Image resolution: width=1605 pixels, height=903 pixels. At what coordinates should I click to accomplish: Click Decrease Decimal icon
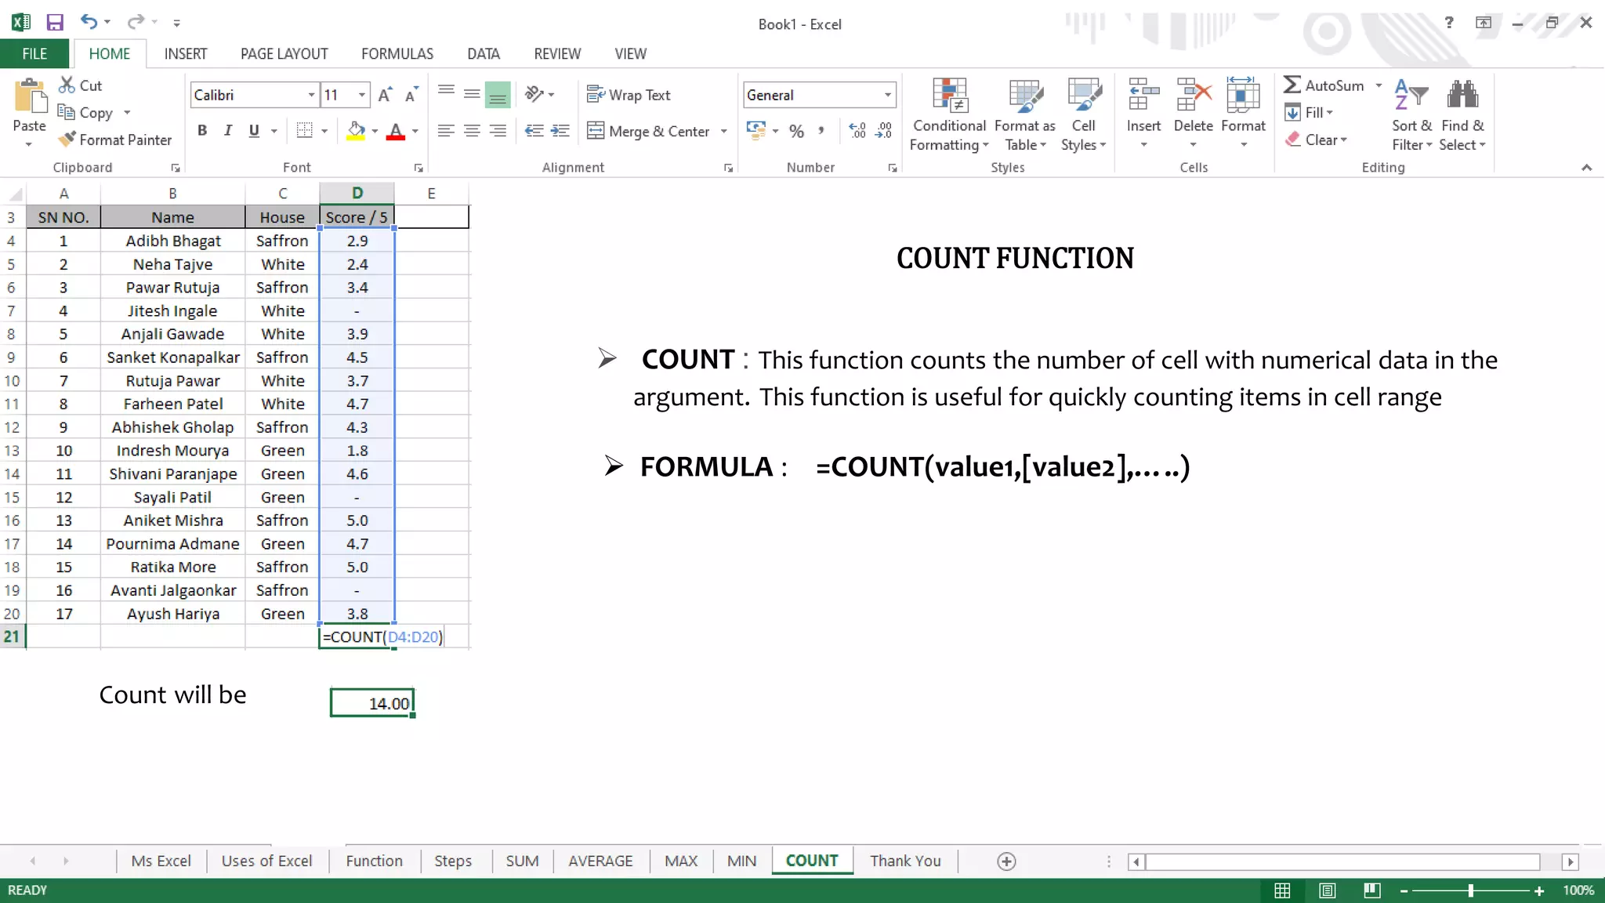(884, 131)
